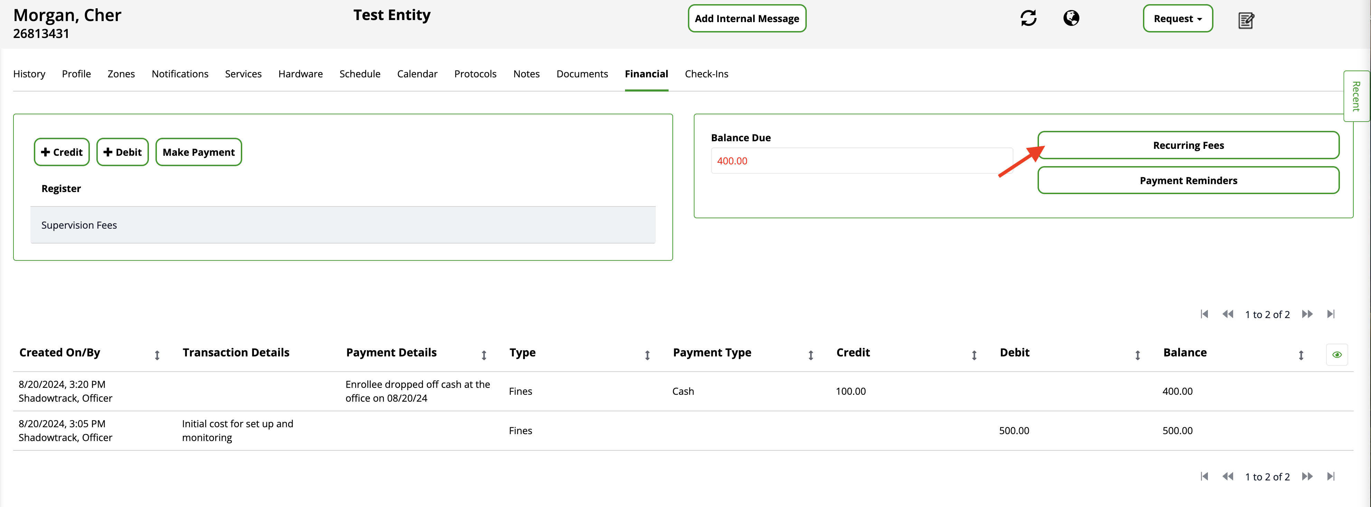Click the refresh icon in header
Screen dimensions: 1371x507
(x=1028, y=18)
